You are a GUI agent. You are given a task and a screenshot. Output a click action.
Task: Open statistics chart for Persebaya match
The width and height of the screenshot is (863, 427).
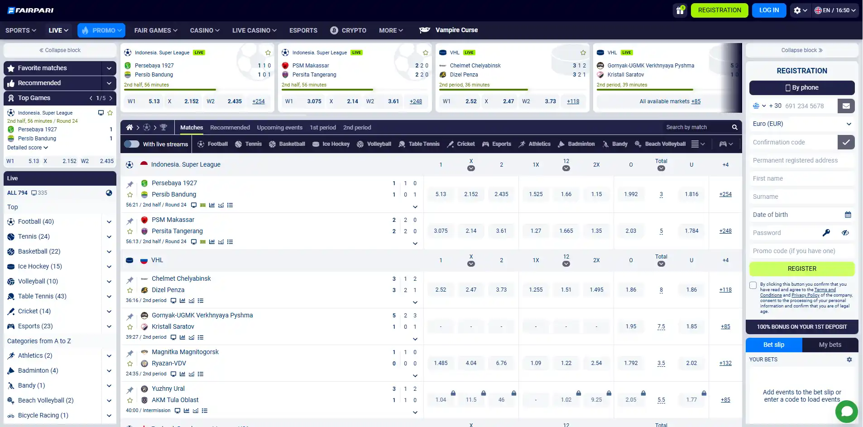click(x=212, y=205)
